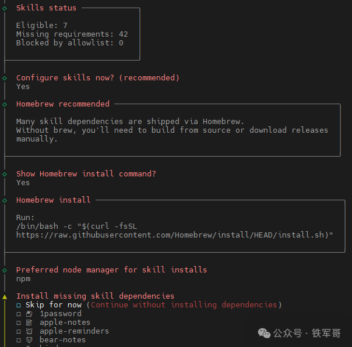The height and width of the screenshot is (347, 352).
Task: Click the npm node manager value
Action: (x=23, y=279)
